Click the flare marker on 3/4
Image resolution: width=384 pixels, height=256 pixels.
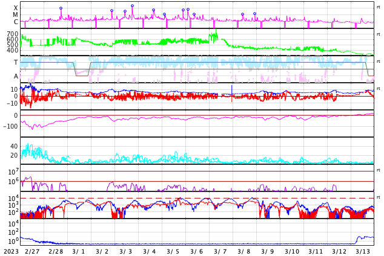click(x=154, y=10)
